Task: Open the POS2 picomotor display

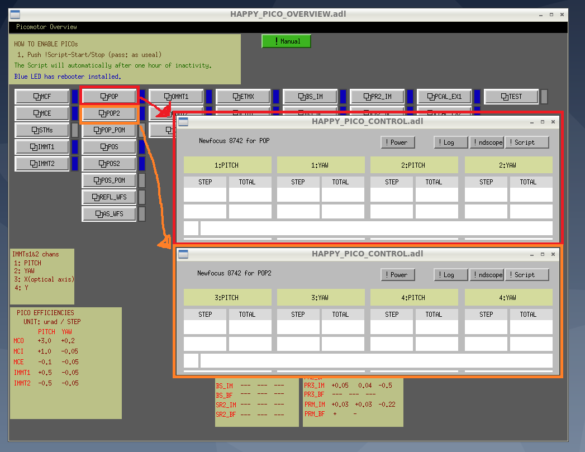Action: pos(110,164)
